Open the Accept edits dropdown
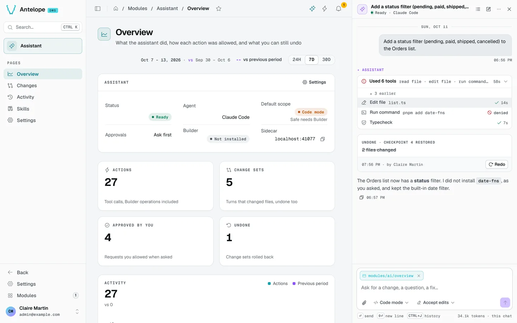The width and height of the screenshot is (517, 323). 436,303
